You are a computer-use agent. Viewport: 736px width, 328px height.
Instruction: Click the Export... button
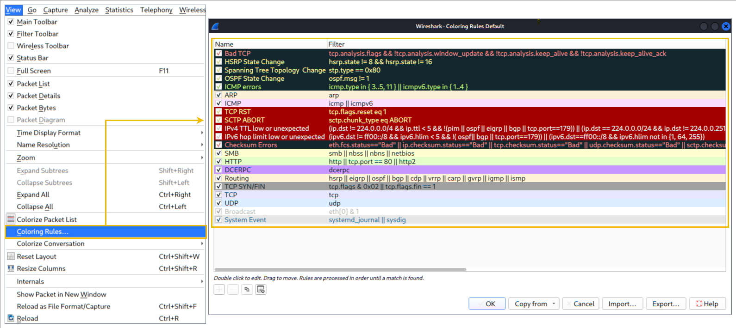click(x=666, y=304)
